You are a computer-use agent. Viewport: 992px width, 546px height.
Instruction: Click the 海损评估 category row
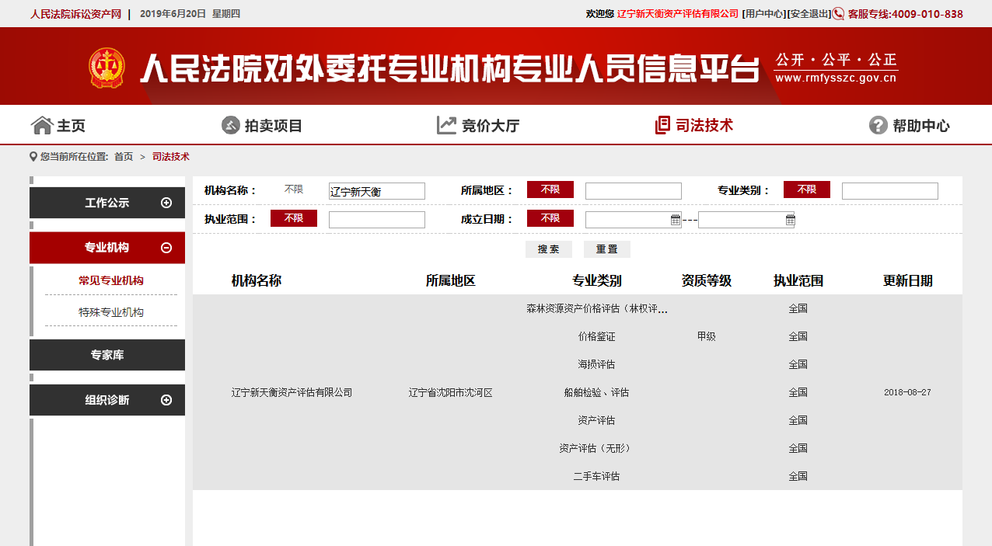pyautogui.click(x=597, y=364)
